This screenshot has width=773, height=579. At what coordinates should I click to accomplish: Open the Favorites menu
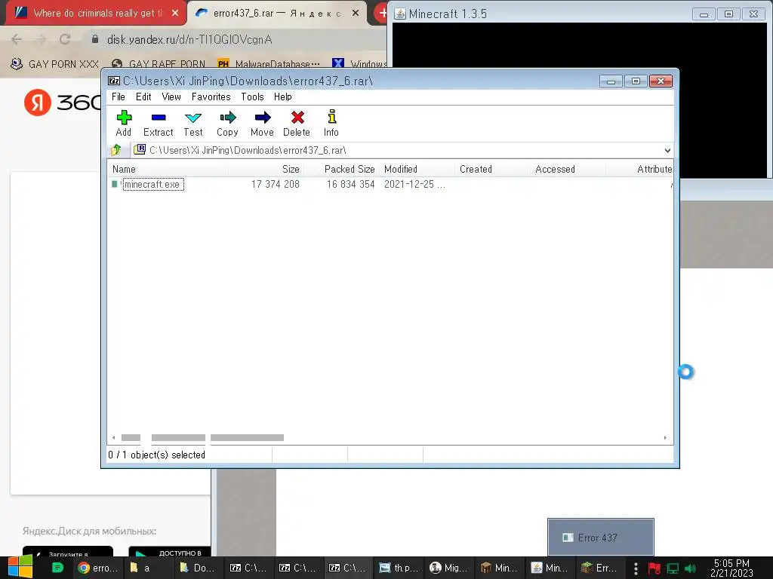click(211, 96)
